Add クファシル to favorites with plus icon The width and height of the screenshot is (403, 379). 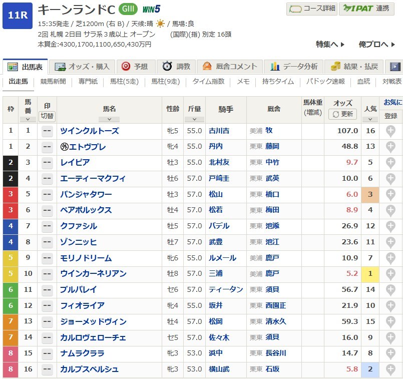[x=390, y=226]
